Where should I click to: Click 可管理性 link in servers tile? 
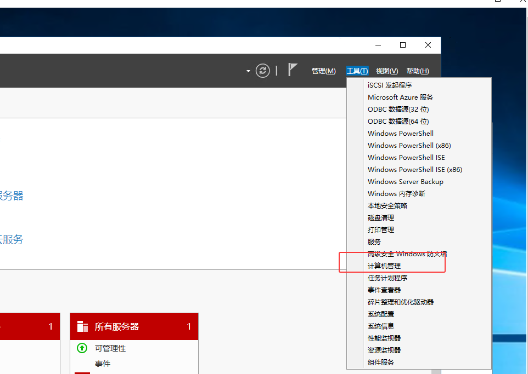[x=110, y=349]
